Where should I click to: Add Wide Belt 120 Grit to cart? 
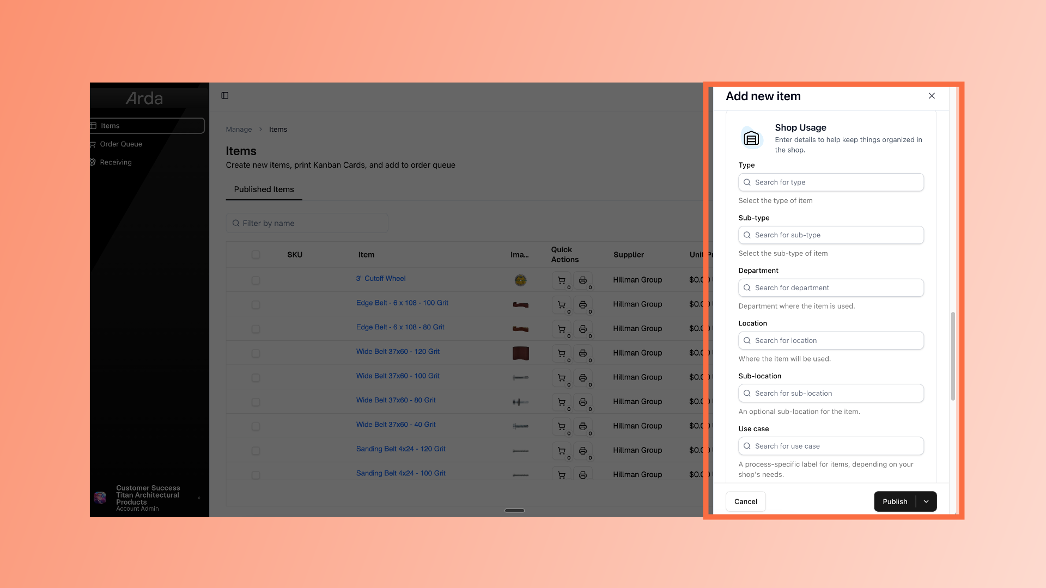coord(562,353)
